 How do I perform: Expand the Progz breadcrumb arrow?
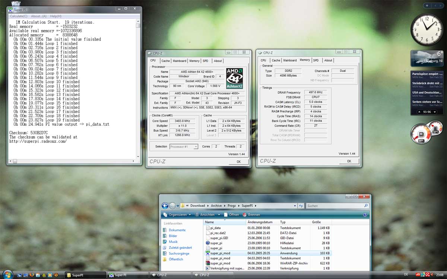tap(239, 206)
